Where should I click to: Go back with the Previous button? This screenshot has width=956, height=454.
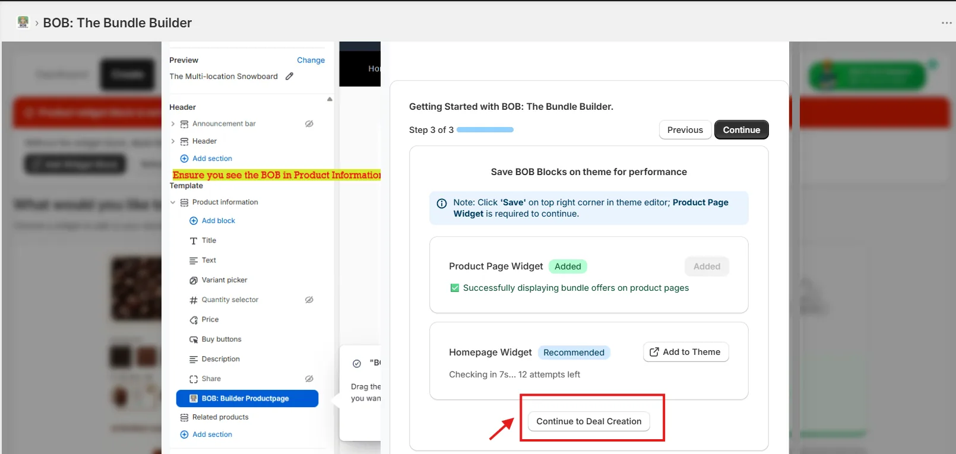click(x=685, y=130)
